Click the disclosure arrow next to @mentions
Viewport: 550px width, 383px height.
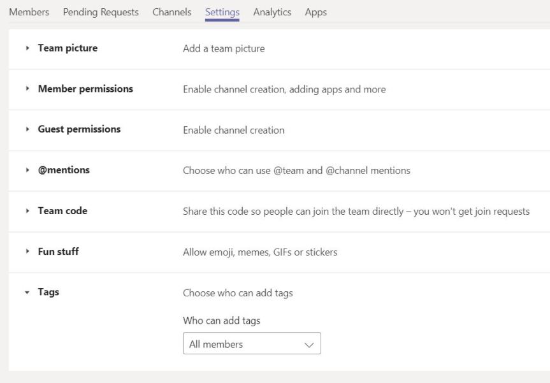[x=27, y=171]
